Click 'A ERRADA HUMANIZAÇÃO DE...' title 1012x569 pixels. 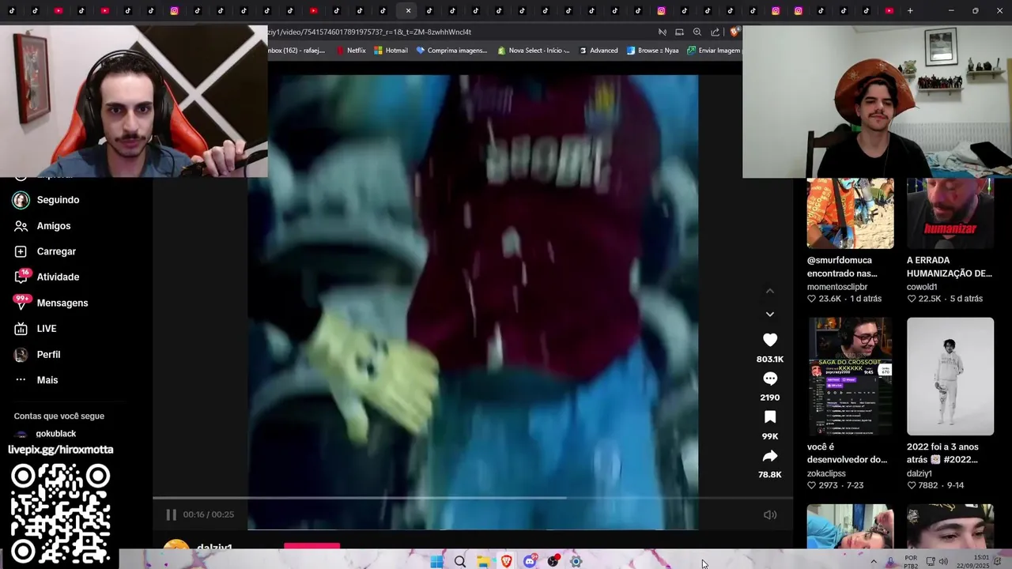tap(950, 267)
